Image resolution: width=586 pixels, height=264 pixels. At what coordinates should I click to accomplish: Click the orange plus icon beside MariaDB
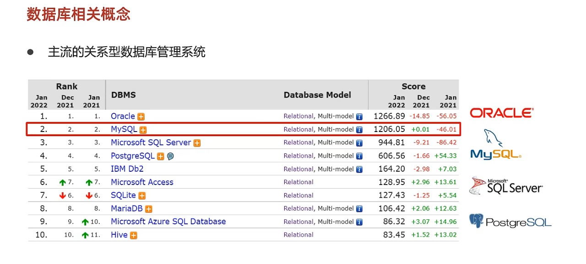pyautogui.click(x=149, y=209)
